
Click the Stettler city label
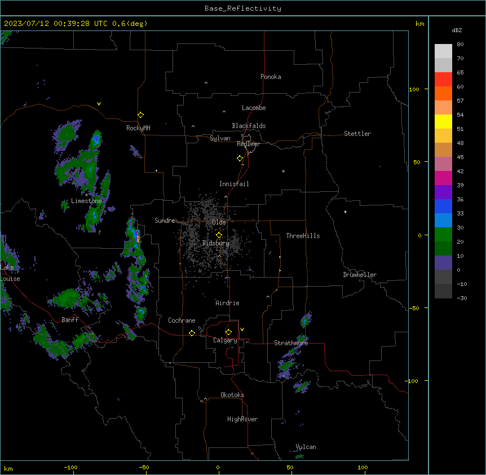357,134
